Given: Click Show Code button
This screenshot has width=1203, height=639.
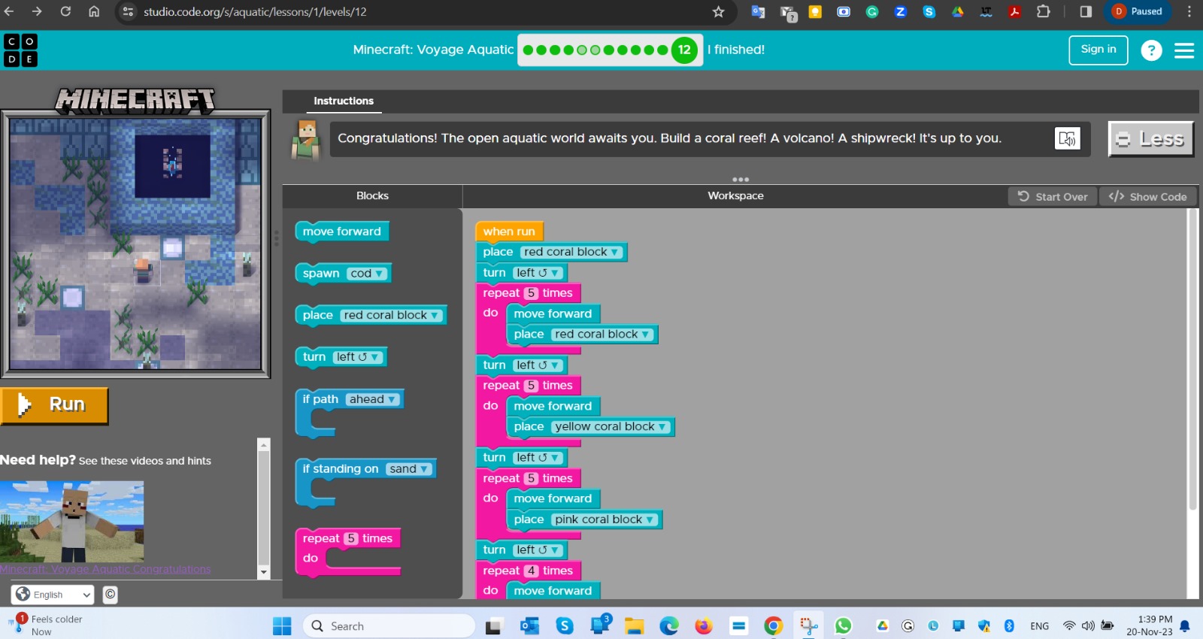Looking at the screenshot, I should pos(1147,196).
